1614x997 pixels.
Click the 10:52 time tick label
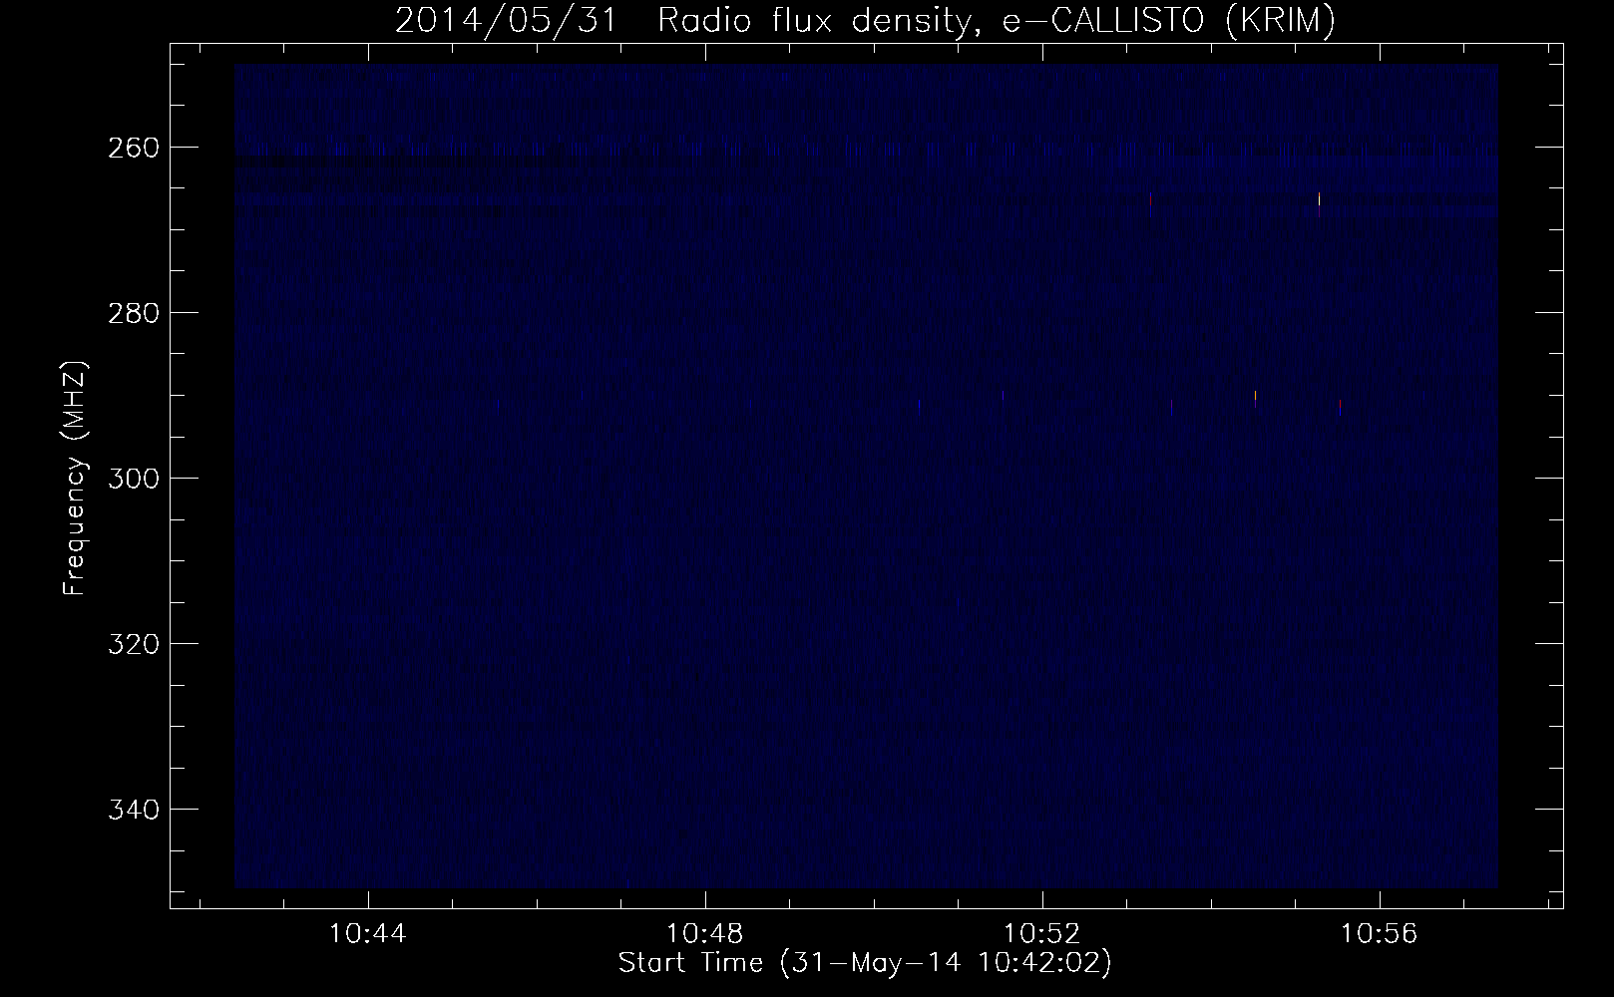(1043, 935)
